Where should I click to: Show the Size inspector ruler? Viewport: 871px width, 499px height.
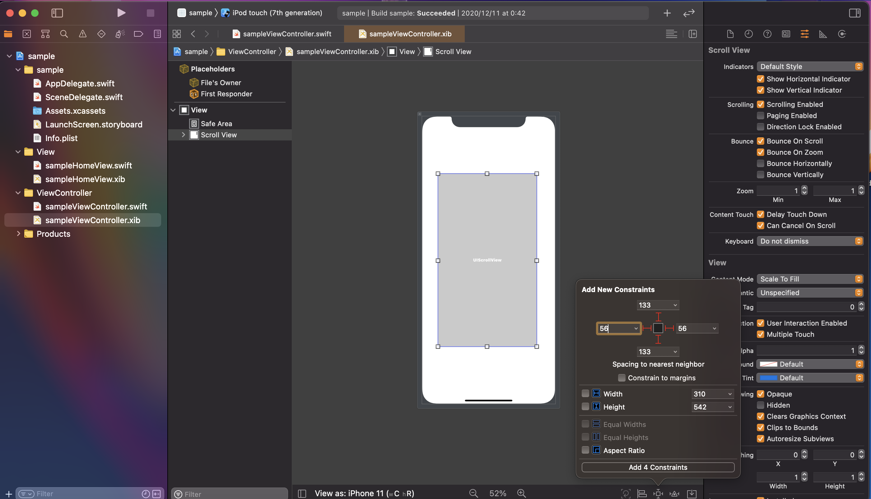(823, 34)
